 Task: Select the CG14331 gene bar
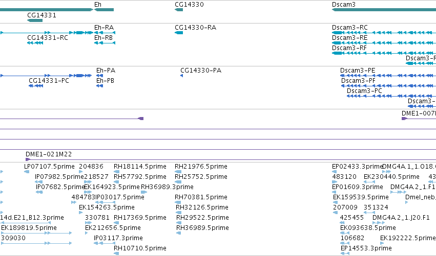coord(35,20)
